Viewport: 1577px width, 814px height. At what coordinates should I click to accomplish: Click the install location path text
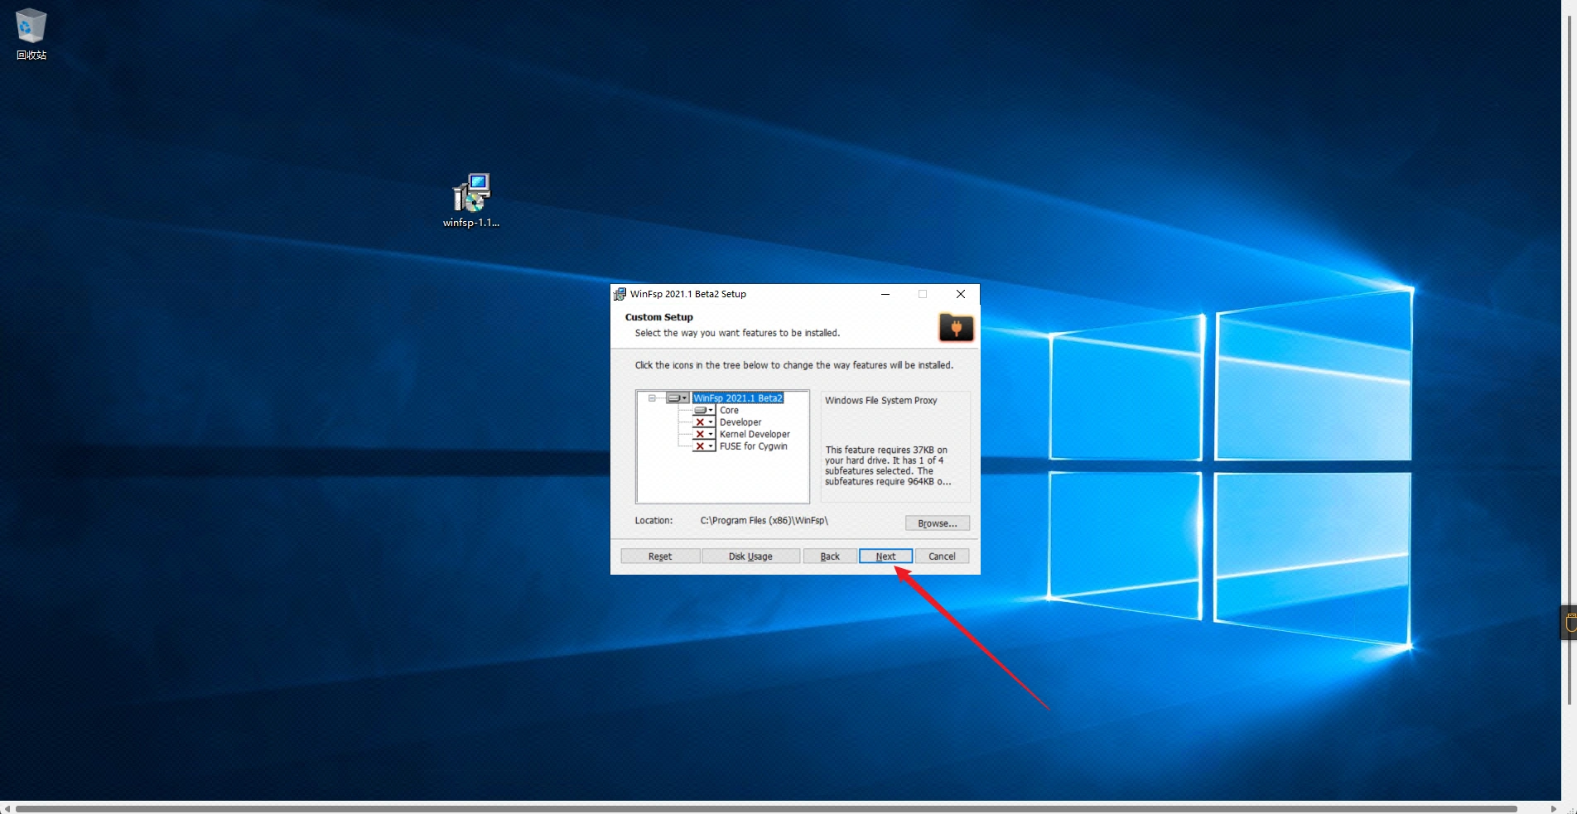point(764,521)
